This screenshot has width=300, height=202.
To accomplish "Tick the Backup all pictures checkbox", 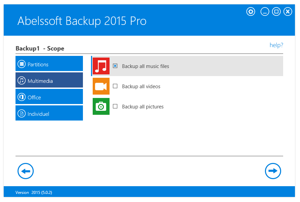I will pyautogui.click(x=115, y=106).
